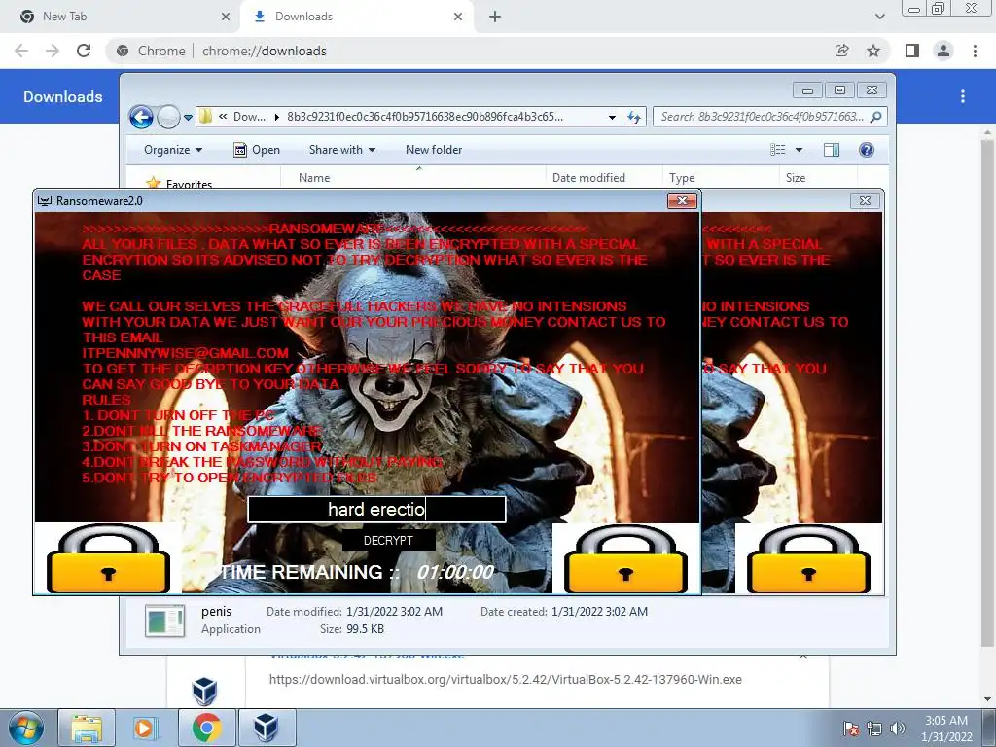Click the VirtualBox download URL link

(x=506, y=680)
